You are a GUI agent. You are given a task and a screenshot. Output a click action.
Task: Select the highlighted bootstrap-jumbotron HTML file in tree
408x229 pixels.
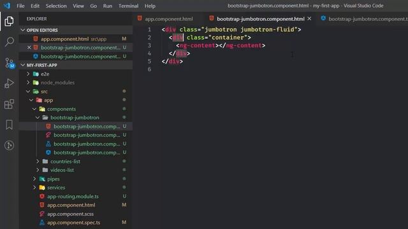pyautogui.click(x=76, y=126)
